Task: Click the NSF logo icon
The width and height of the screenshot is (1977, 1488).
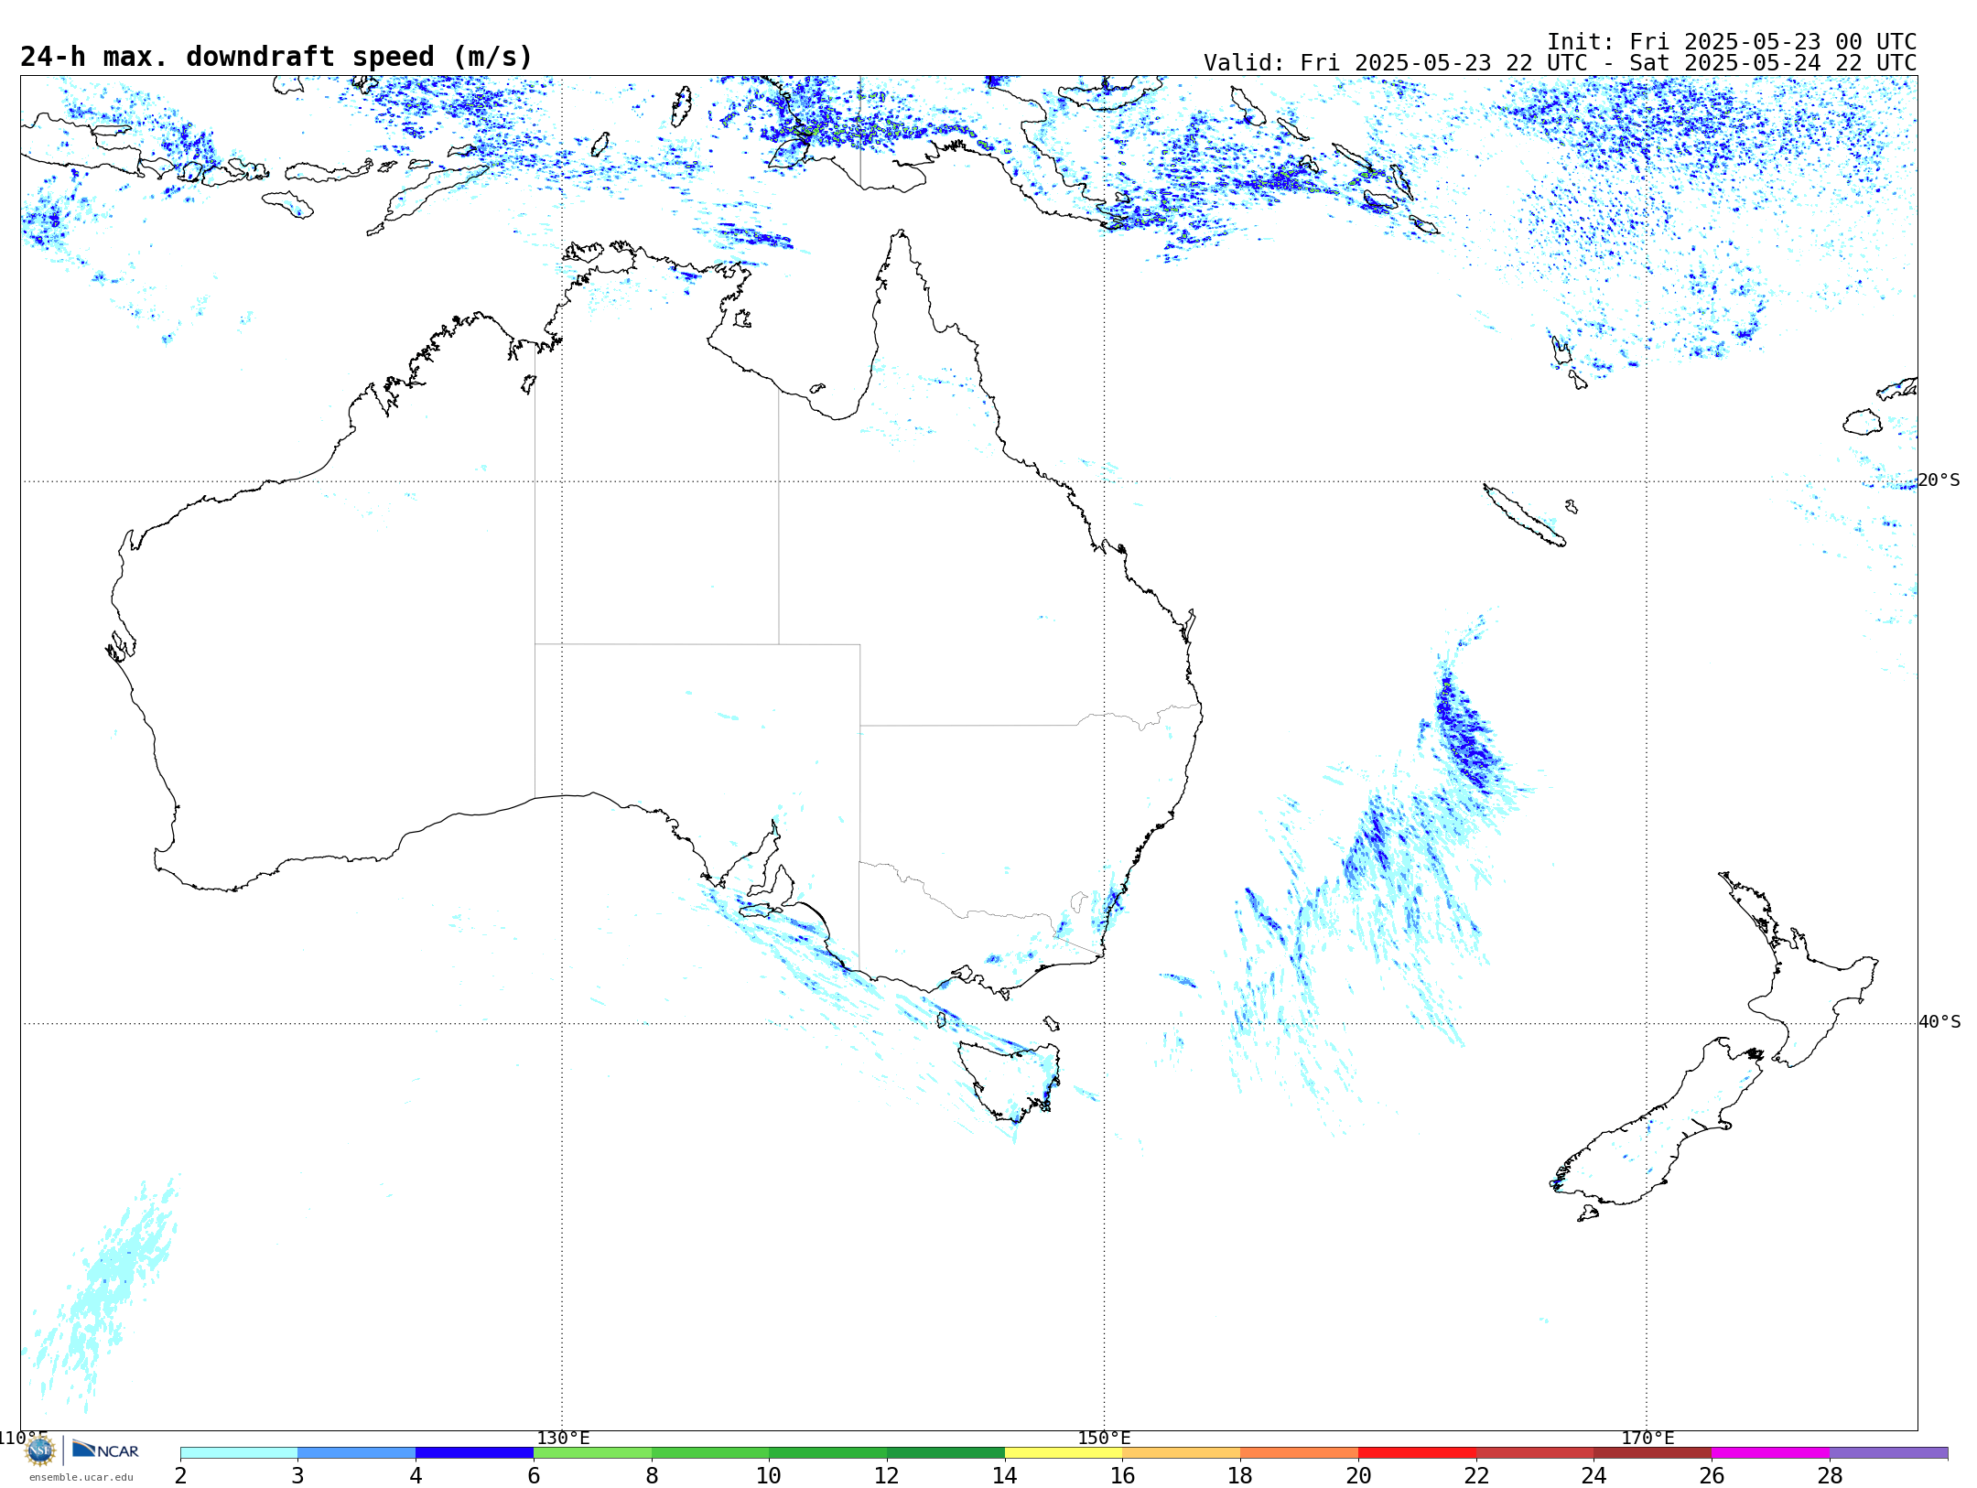Action: [40, 1450]
